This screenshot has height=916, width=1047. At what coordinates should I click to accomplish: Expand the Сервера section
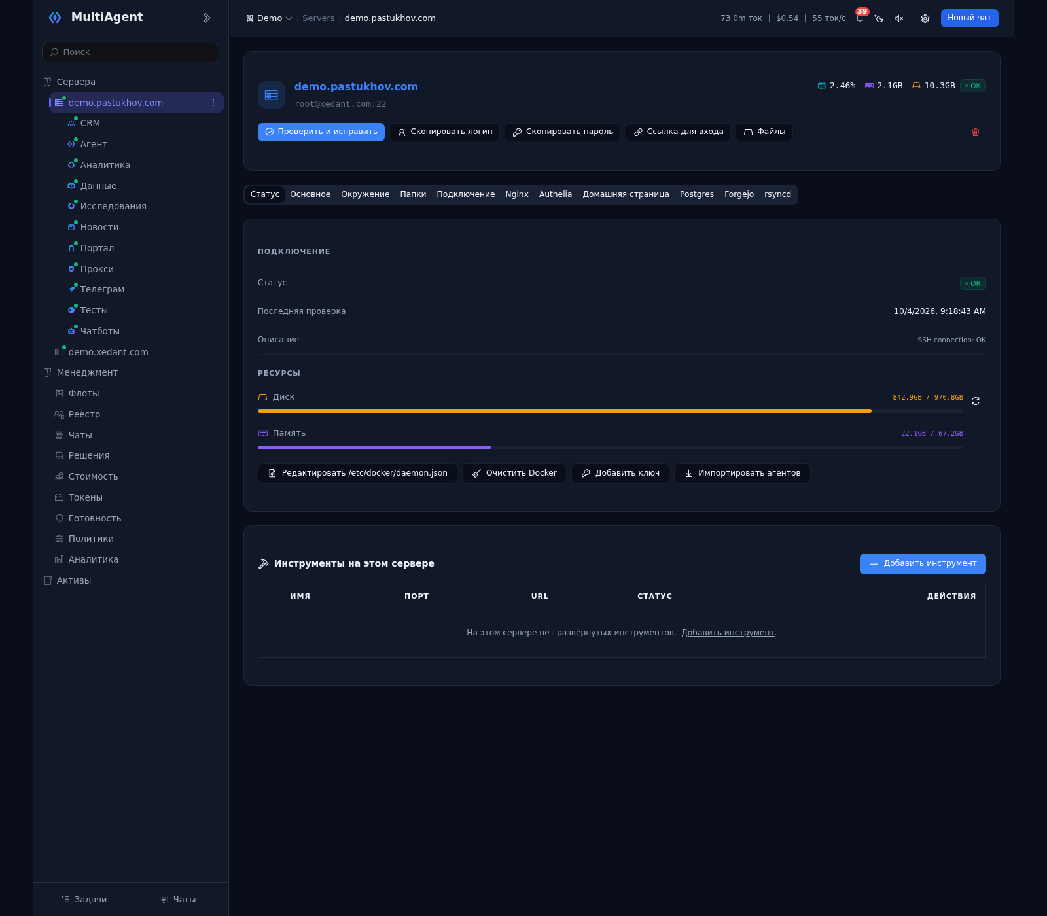pyautogui.click(x=76, y=82)
